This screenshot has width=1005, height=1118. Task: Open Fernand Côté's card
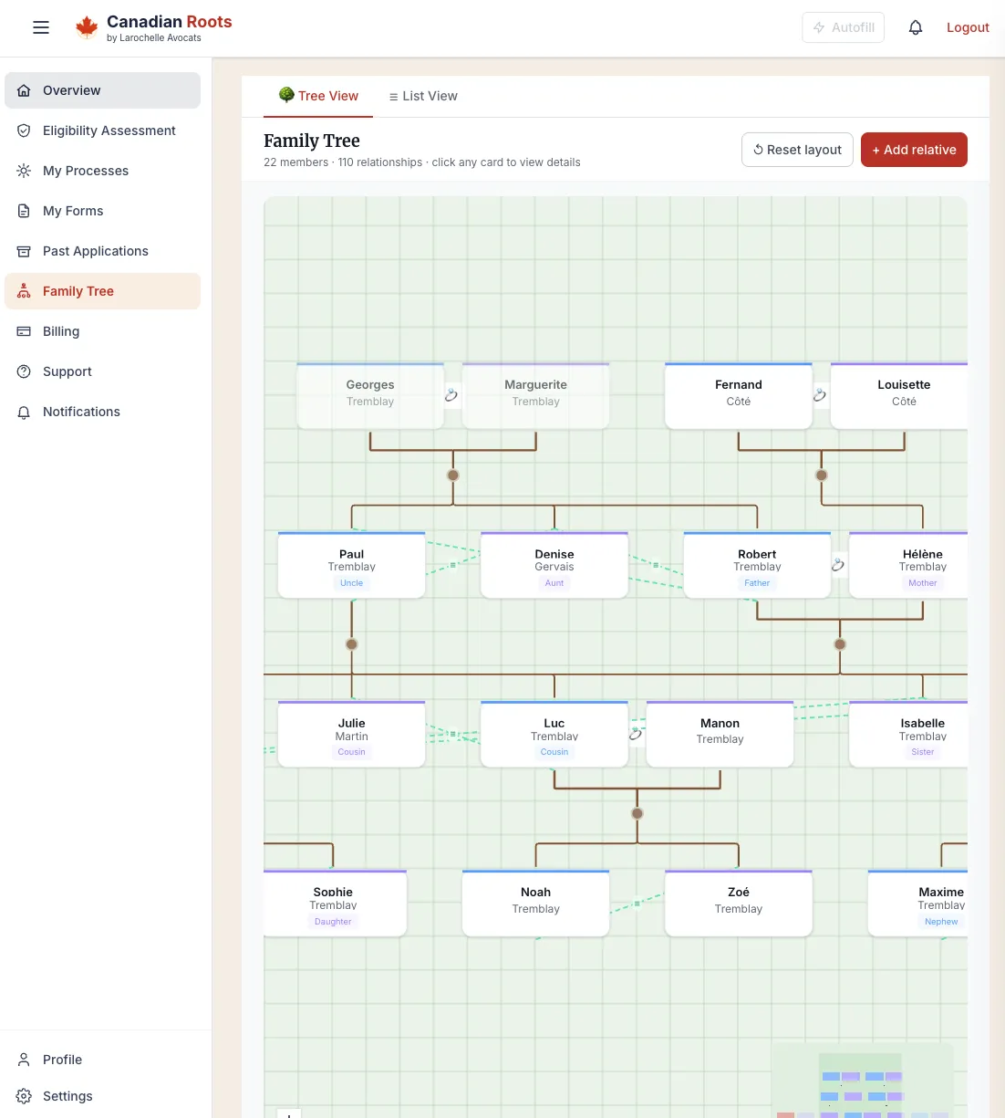tap(739, 396)
